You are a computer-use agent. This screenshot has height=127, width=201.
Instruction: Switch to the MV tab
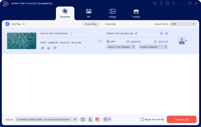89,13
